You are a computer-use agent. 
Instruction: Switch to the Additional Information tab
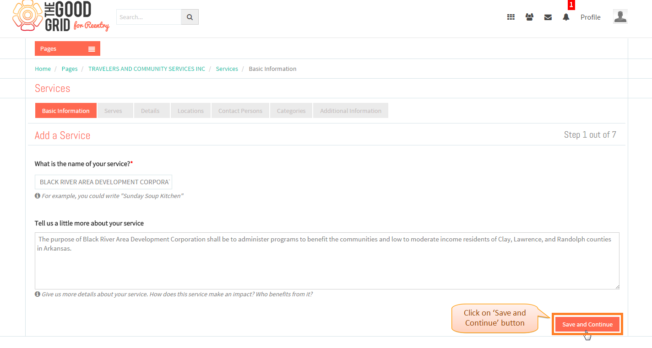351,111
